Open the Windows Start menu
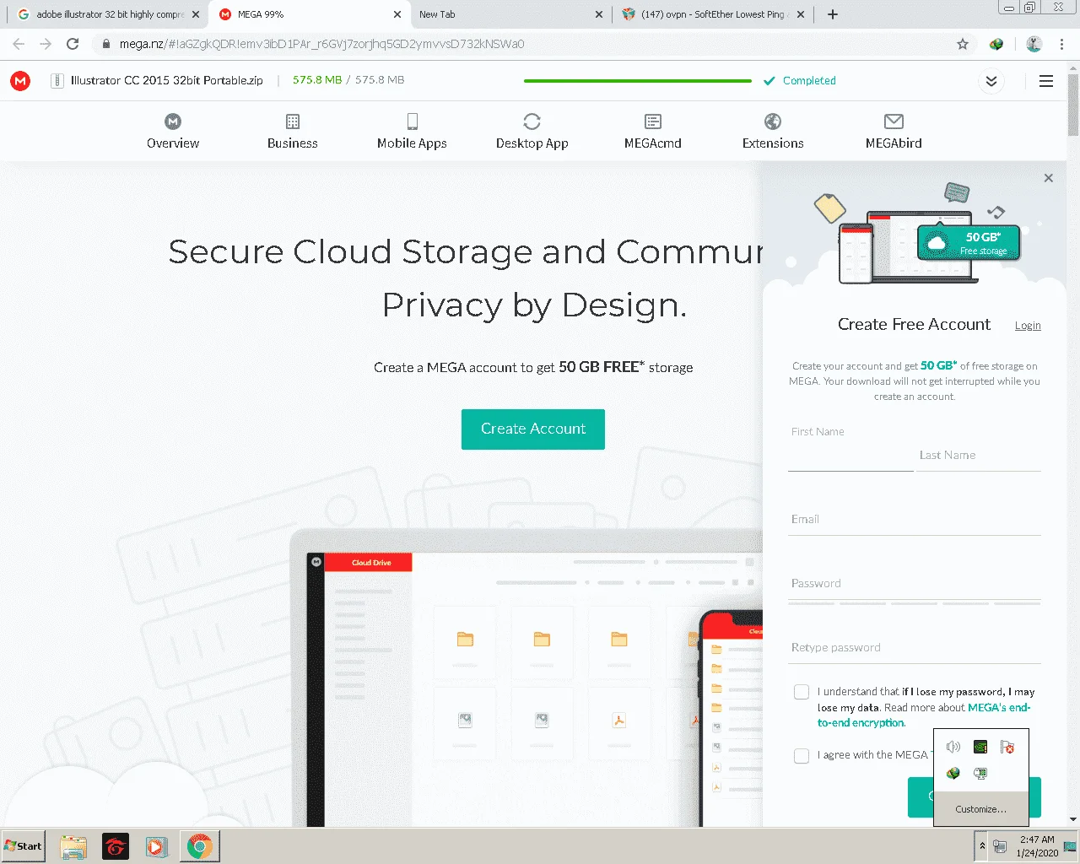 pos(23,846)
